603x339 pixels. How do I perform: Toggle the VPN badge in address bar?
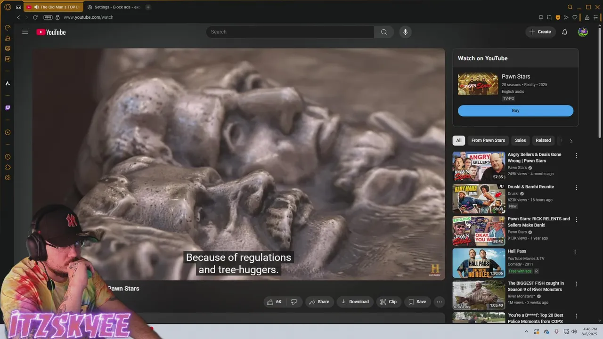tap(48, 17)
